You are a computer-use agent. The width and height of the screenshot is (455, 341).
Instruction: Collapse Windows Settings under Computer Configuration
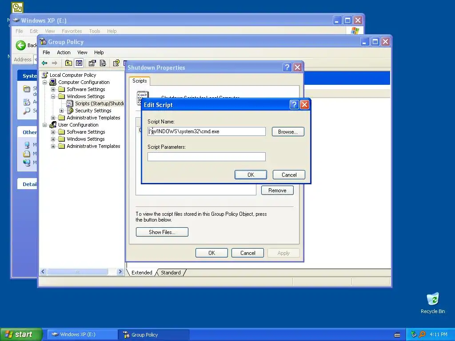coord(53,96)
